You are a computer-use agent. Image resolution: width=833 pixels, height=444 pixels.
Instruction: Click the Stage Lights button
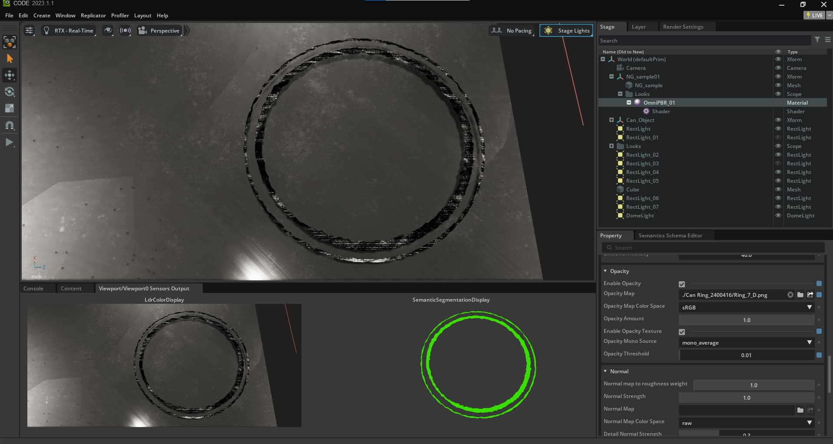click(566, 30)
